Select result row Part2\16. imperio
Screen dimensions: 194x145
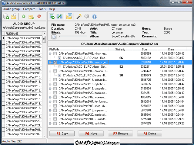coord(120,110)
